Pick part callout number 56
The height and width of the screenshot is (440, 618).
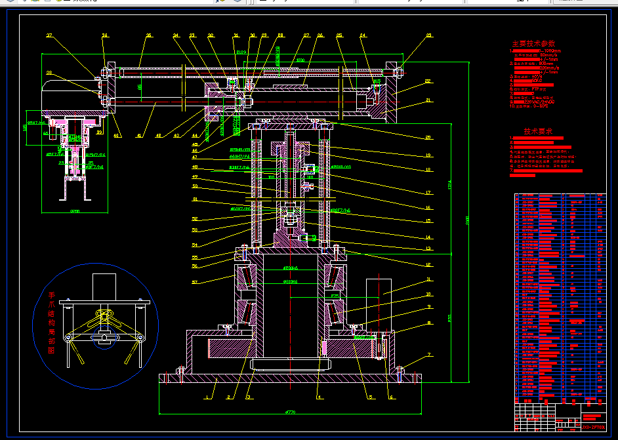195,266
